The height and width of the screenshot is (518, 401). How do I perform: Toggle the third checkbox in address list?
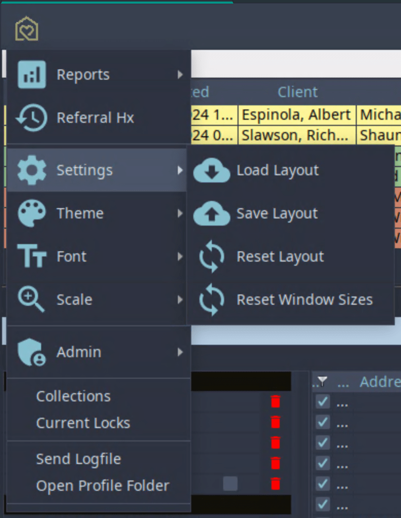point(322,442)
